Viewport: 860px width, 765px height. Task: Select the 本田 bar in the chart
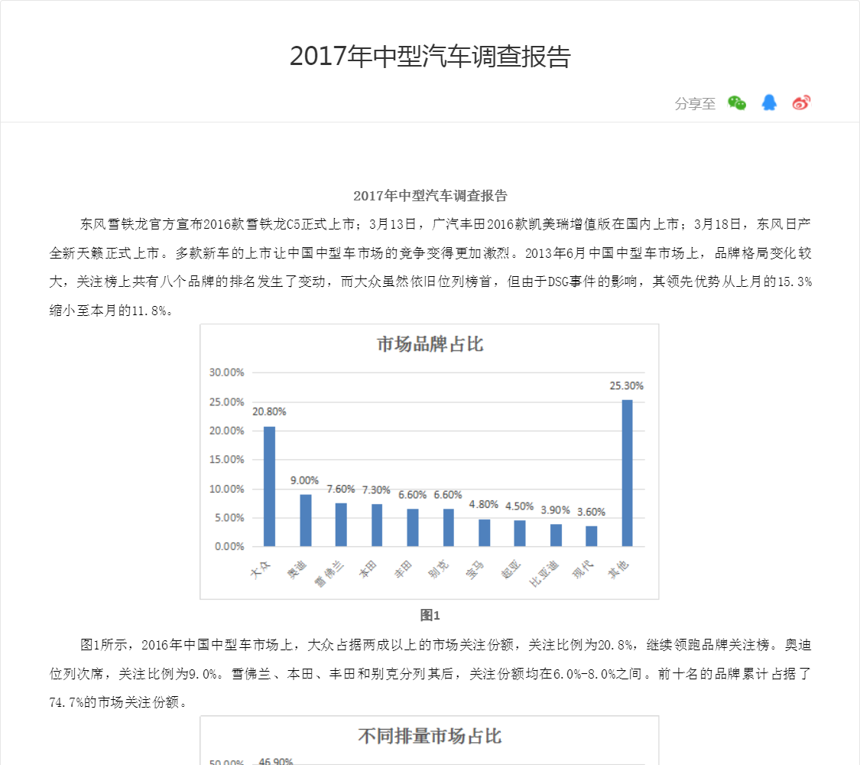click(377, 526)
